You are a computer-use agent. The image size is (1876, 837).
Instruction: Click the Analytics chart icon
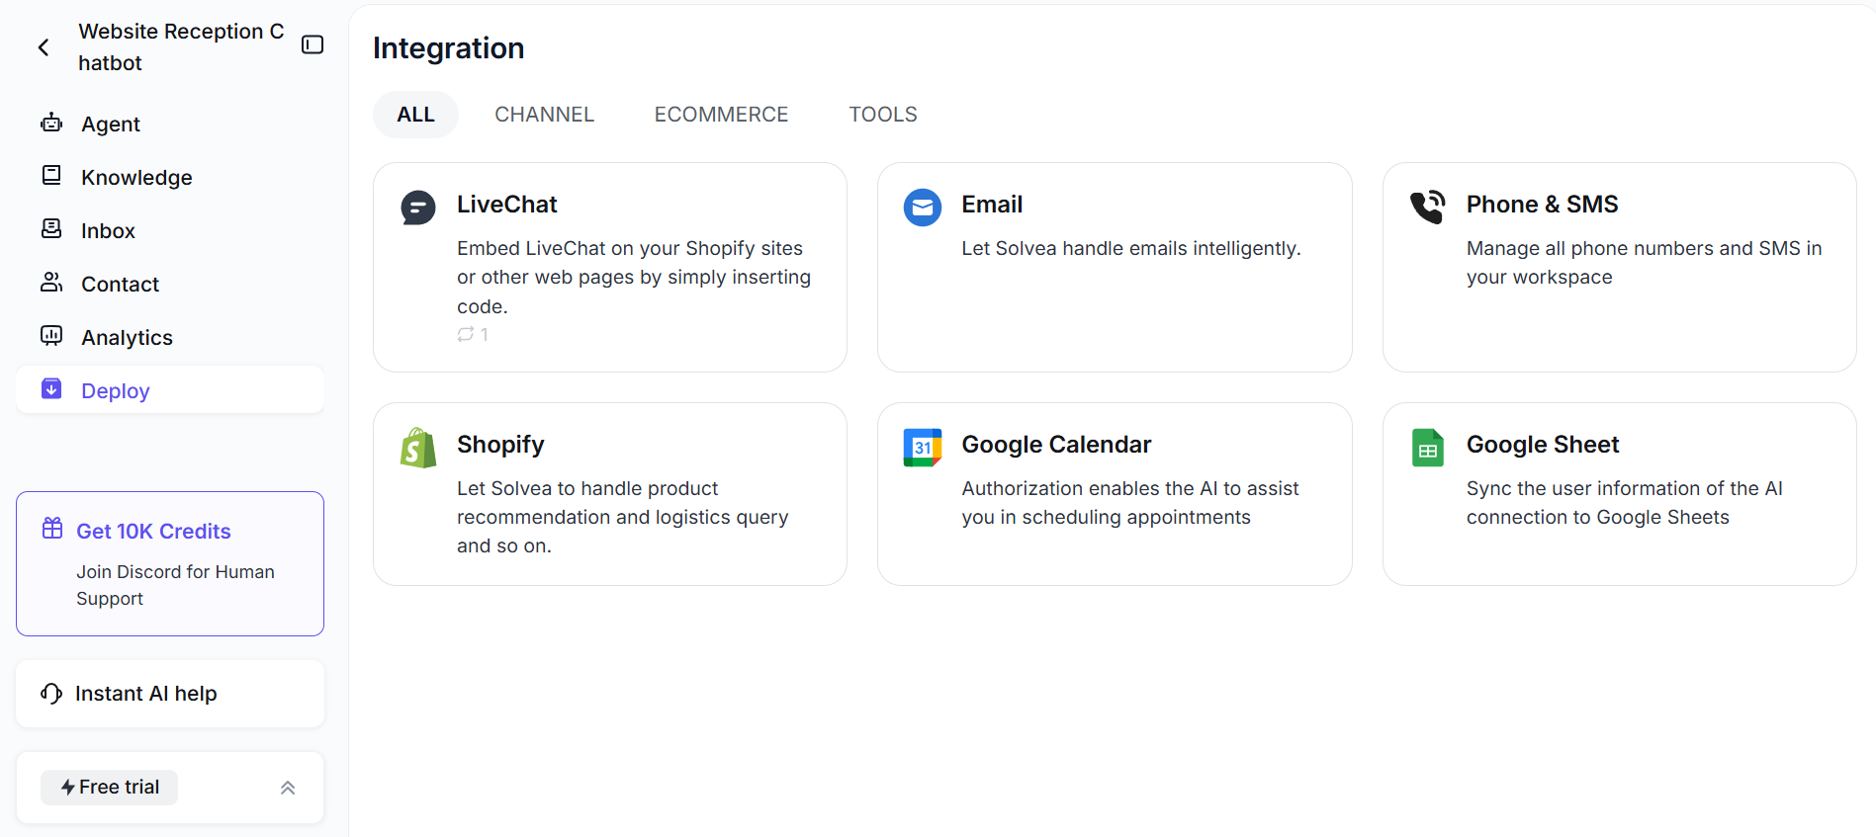point(51,336)
